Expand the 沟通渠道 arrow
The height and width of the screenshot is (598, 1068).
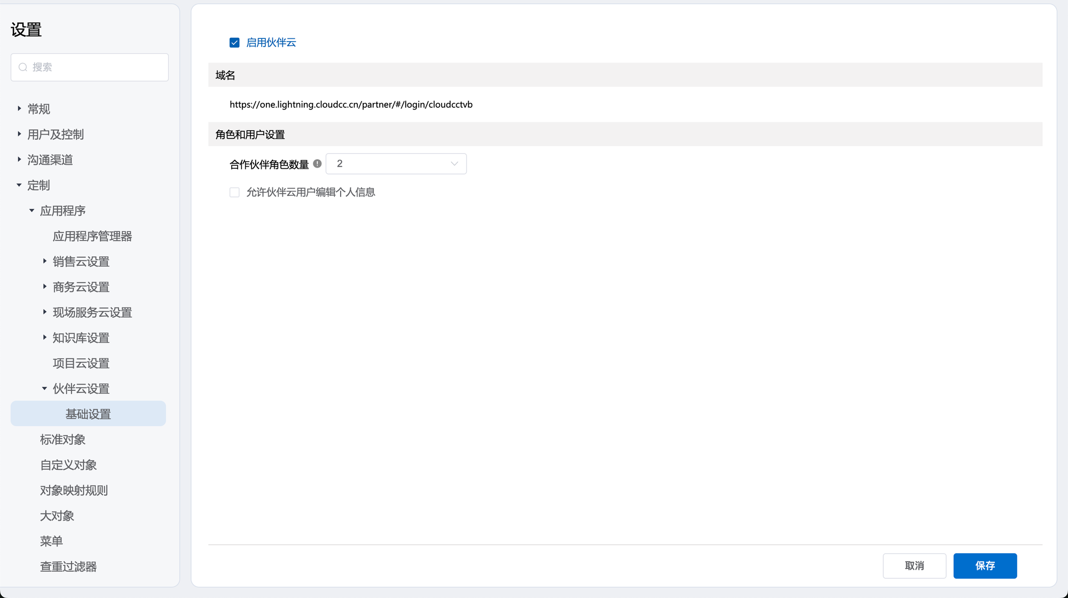pyautogui.click(x=19, y=160)
